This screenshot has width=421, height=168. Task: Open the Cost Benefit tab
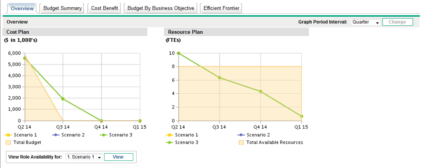(104, 8)
